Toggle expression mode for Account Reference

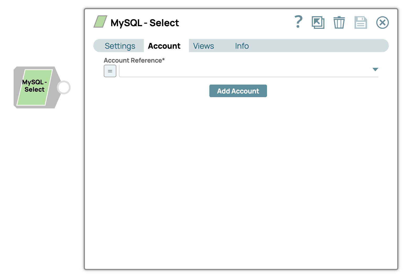coord(110,71)
